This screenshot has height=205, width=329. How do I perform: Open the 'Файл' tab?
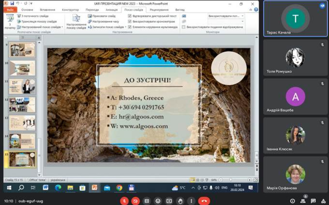click(10, 9)
